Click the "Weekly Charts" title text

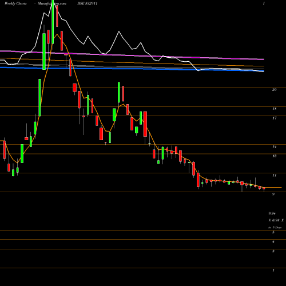click(15, 3)
